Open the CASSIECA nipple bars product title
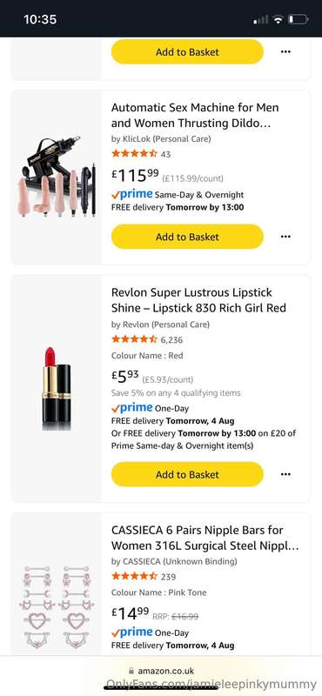 click(205, 538)
